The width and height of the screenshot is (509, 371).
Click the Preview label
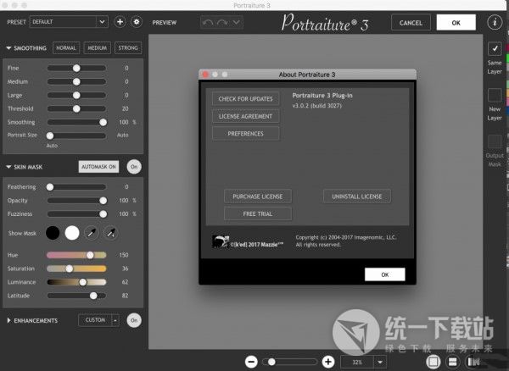tap(165, 23)
